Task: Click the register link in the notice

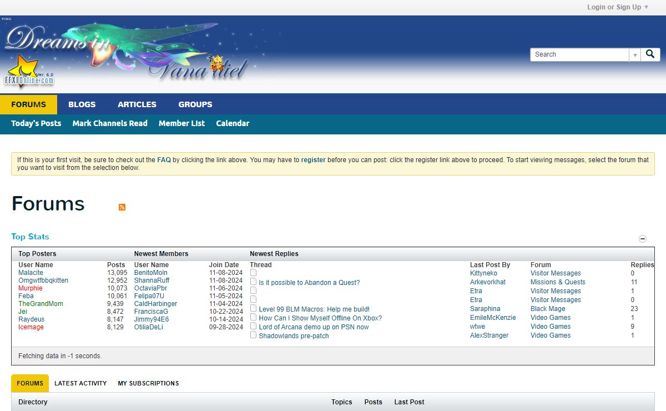Action: click(314, 159)
